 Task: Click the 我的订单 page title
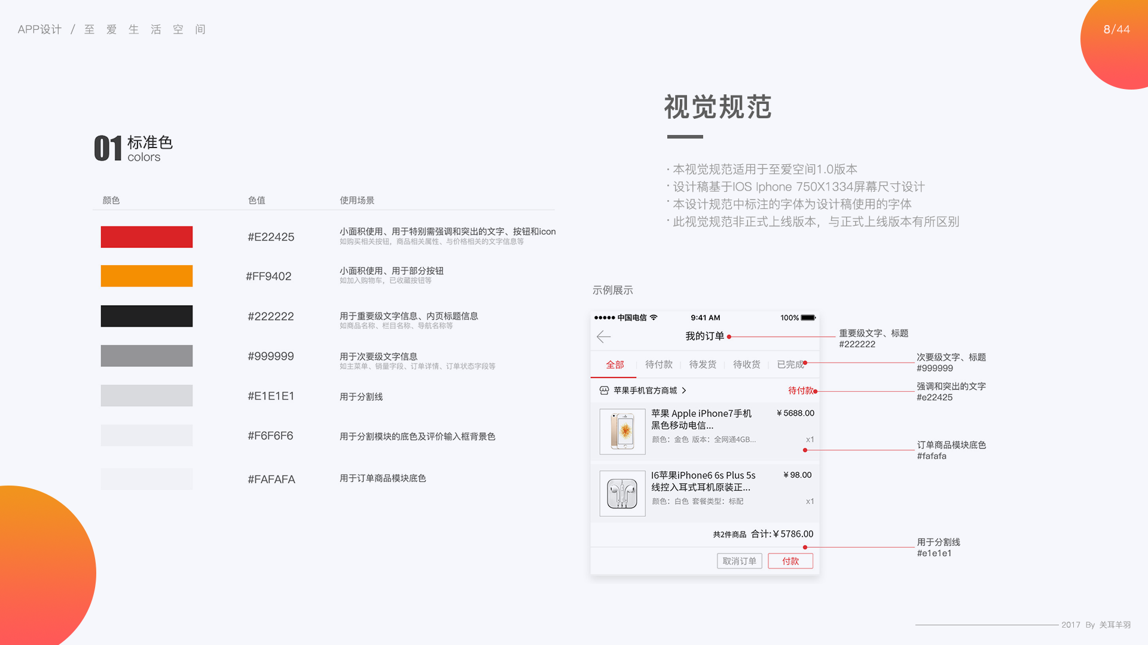point(704,336)
